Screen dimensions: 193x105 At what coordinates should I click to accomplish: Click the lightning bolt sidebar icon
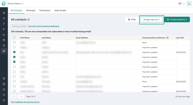click(x=4, y=18)
